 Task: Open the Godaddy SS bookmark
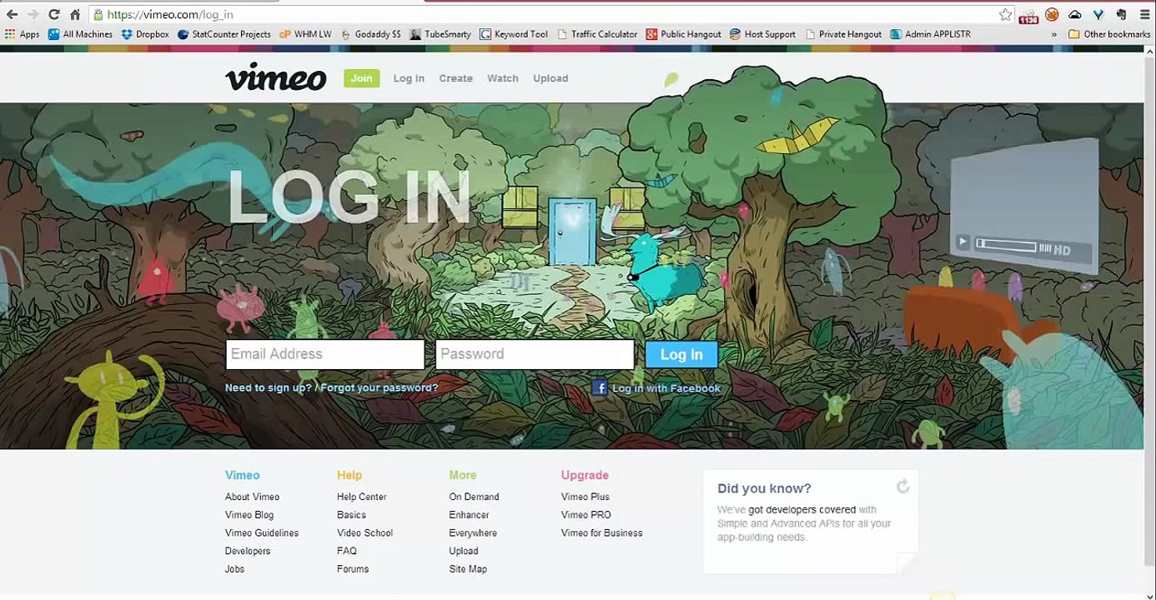(370, 34)
